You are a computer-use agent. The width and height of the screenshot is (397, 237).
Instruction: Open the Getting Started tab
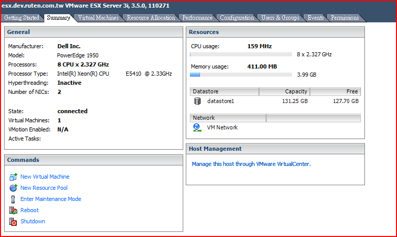click(22, 18)
